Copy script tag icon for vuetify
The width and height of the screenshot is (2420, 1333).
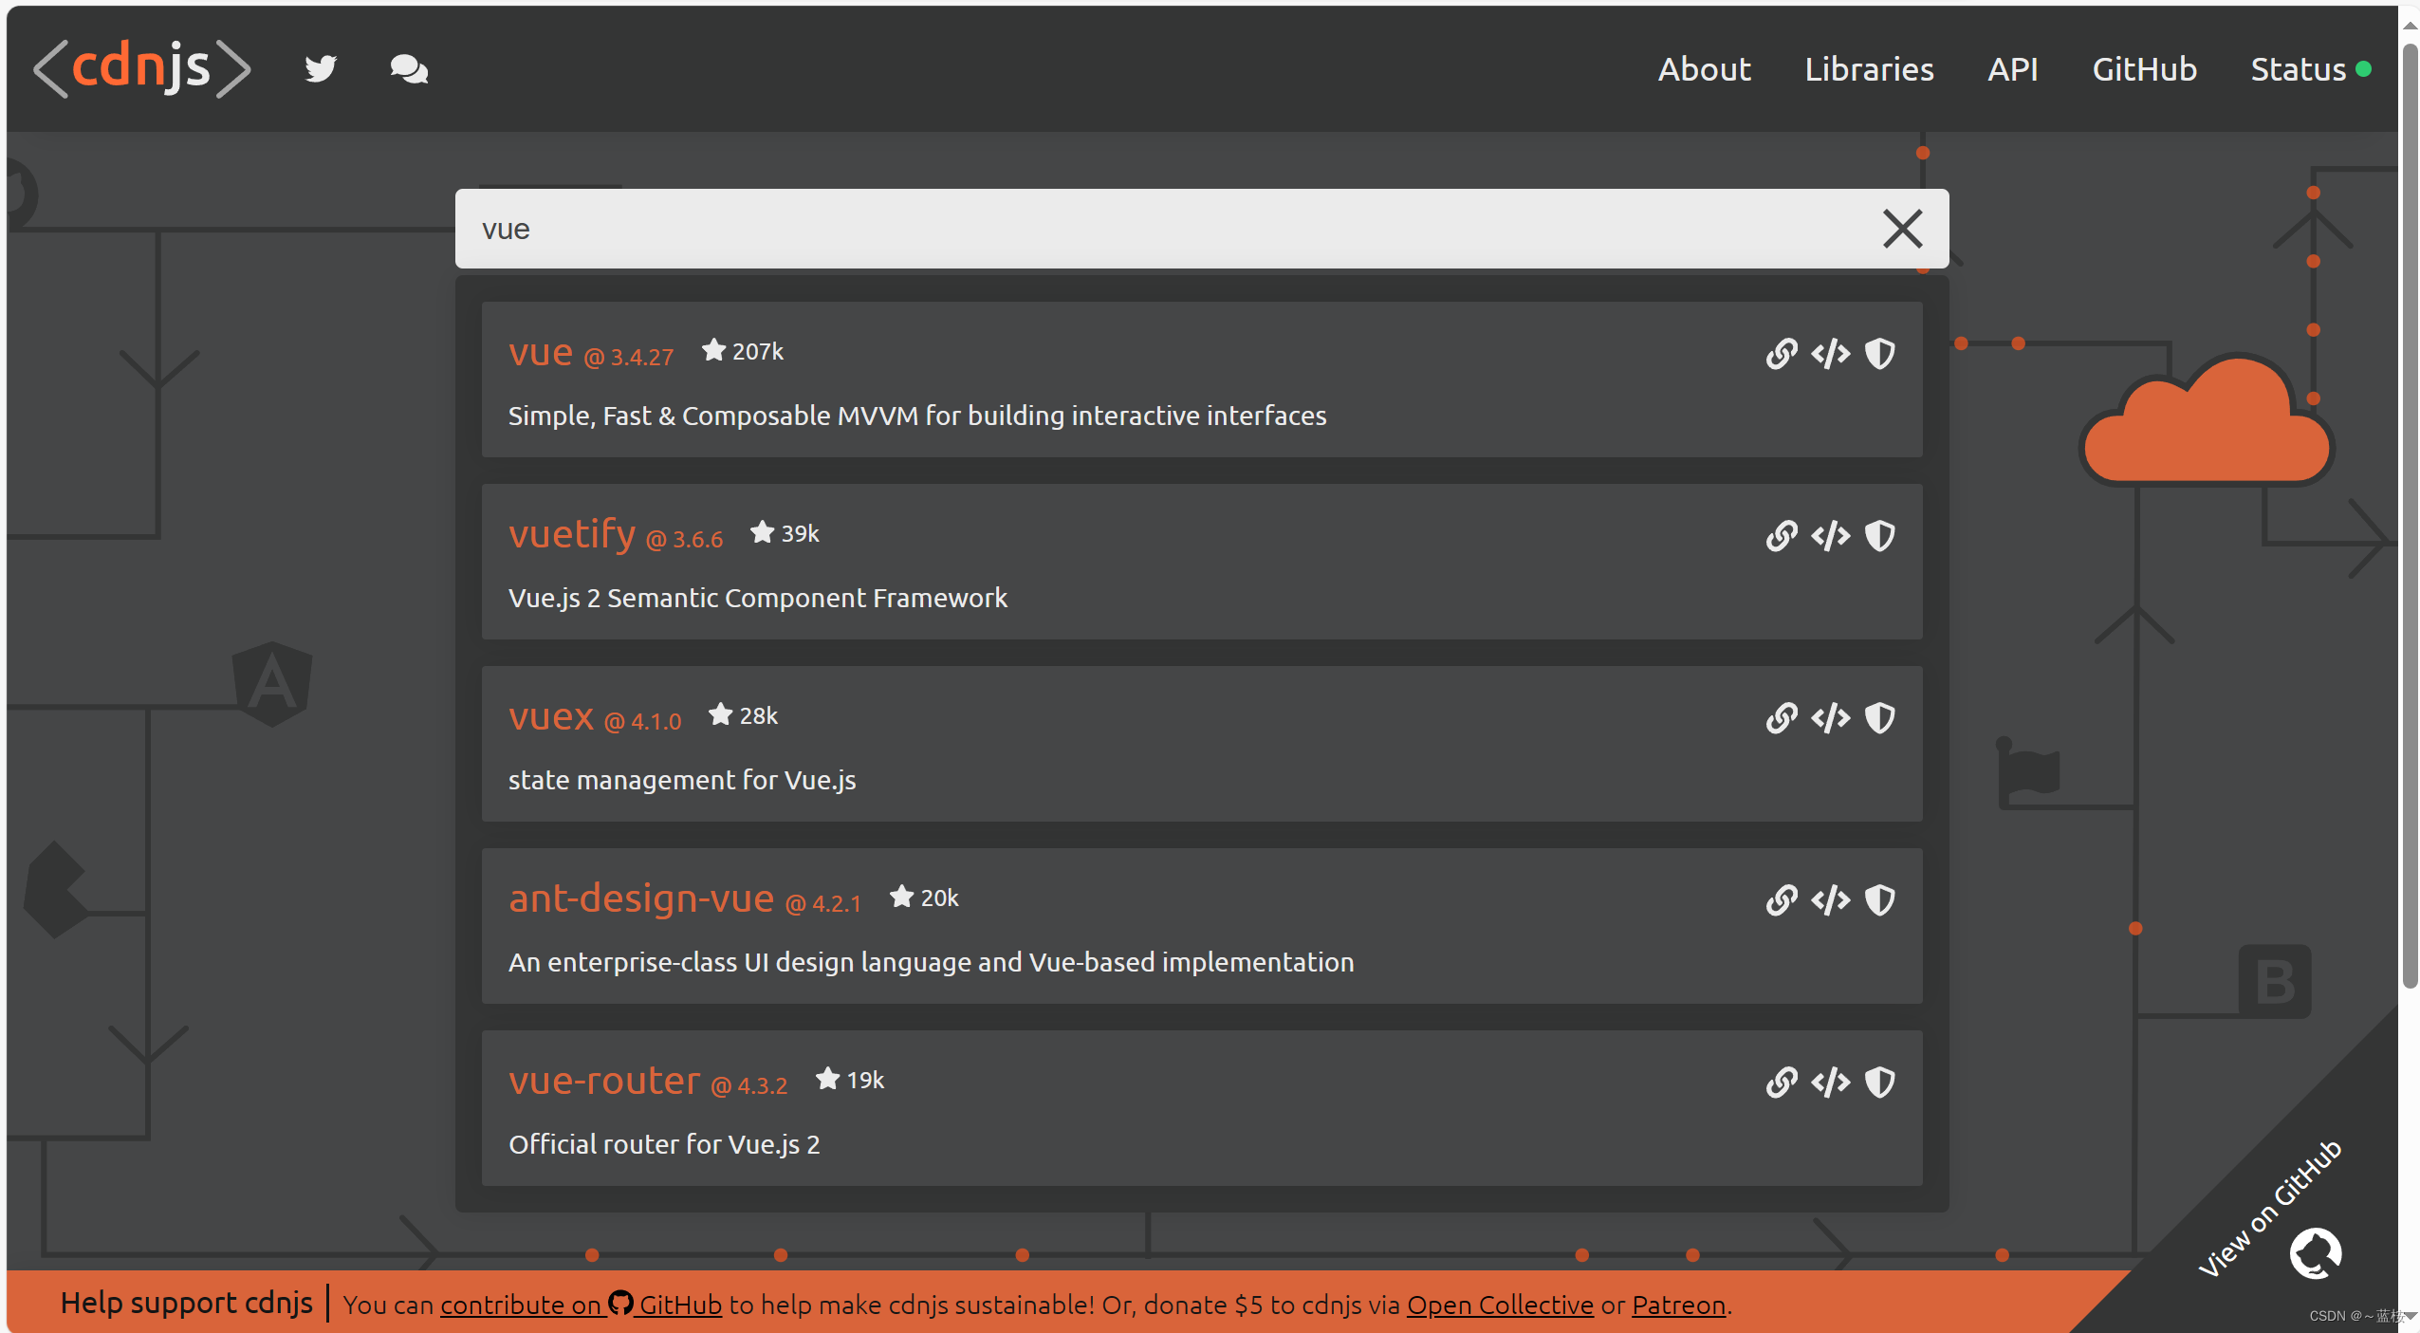click(1830, 535)
